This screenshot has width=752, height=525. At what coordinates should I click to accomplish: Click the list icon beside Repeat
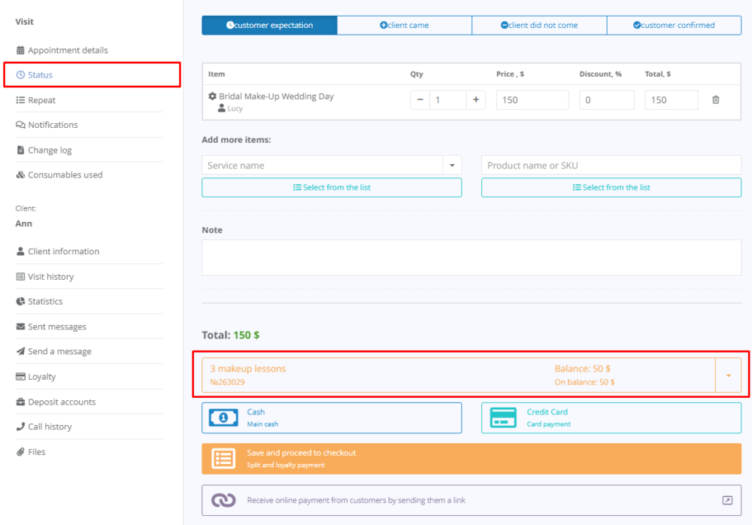pos(20,100)
